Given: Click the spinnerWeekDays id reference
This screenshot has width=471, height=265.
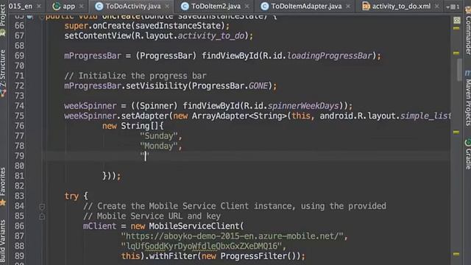Looking at the screenshot, I should 303,106.
